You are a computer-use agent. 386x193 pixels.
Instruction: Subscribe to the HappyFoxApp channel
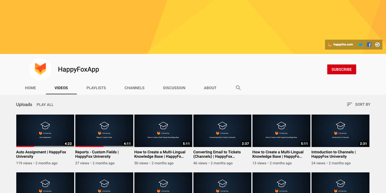click(342, 69)
